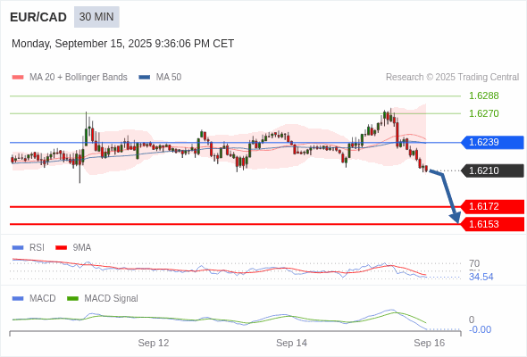Click the MACD legend blue swatch

[18, 299]
